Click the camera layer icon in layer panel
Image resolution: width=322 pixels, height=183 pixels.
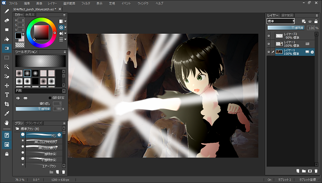(x=310, y=171)
